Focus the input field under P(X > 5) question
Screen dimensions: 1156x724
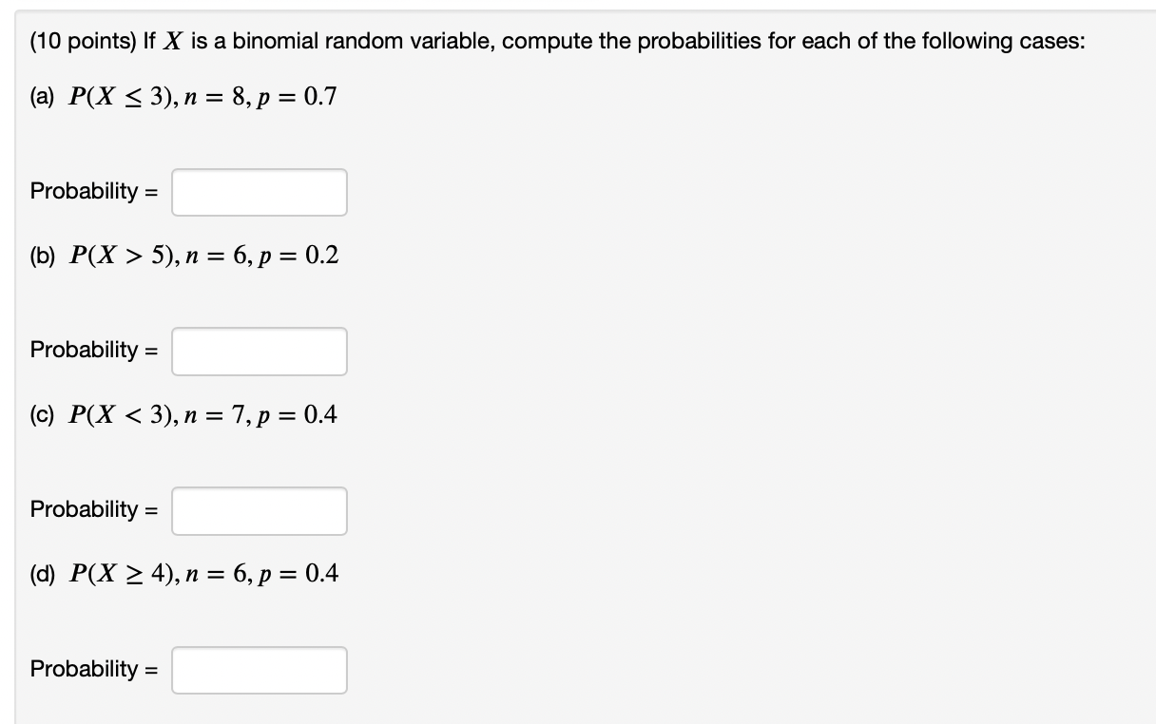tap(259, 352)
